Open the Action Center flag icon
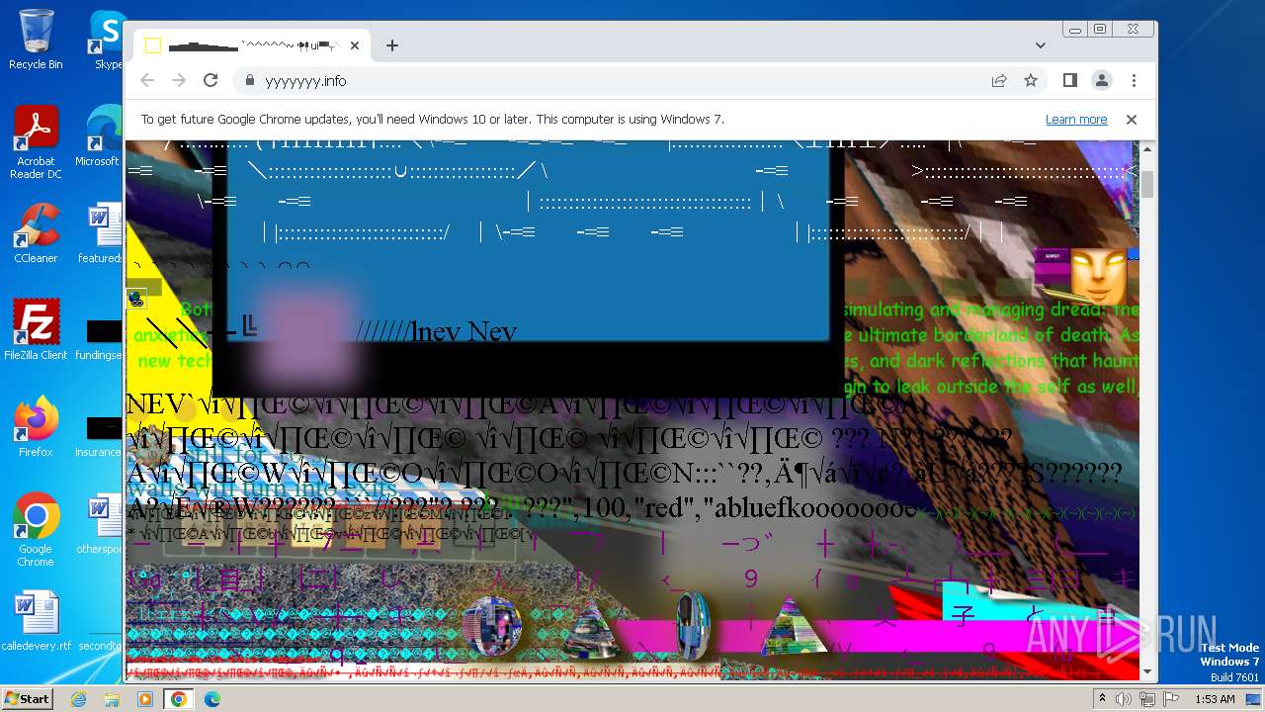1265x712 pixels. (x=1171, y=699)
